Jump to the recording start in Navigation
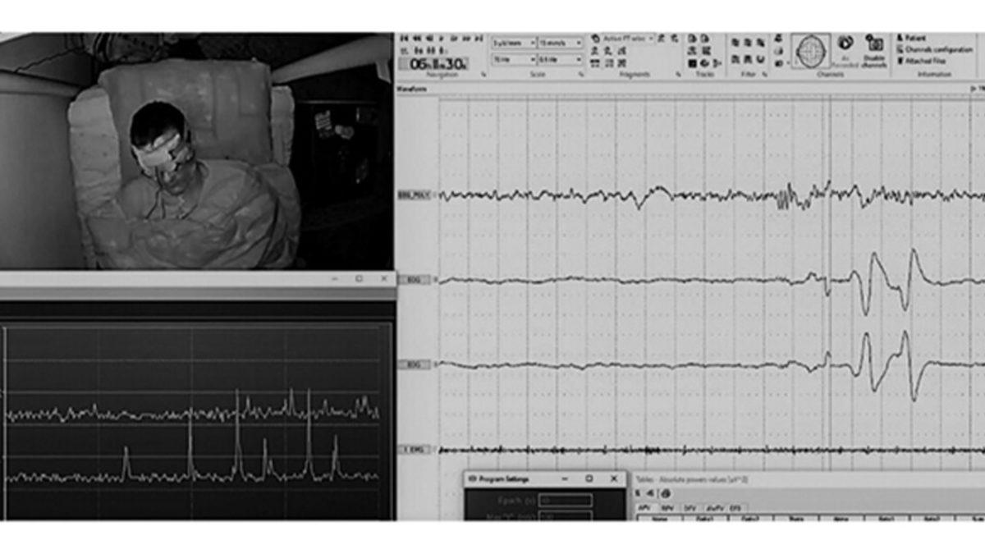The image size is (985, 554). click(405, 38)
